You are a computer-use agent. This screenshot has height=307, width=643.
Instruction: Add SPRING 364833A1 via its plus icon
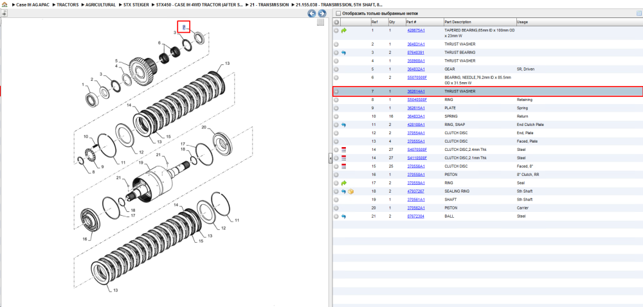coord(336,117)
